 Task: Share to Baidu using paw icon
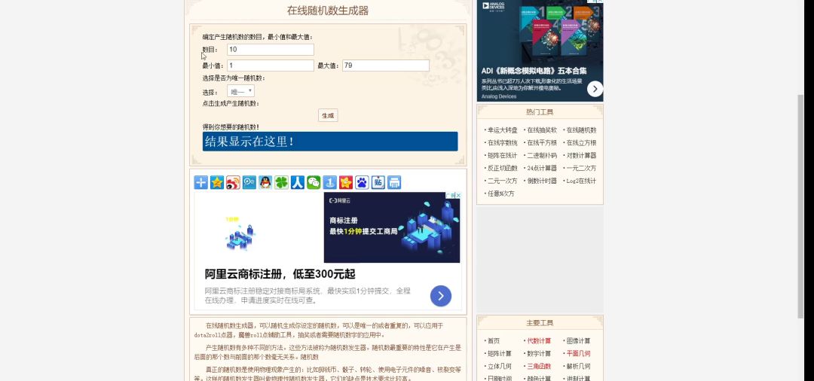click(x=362, y=182)
